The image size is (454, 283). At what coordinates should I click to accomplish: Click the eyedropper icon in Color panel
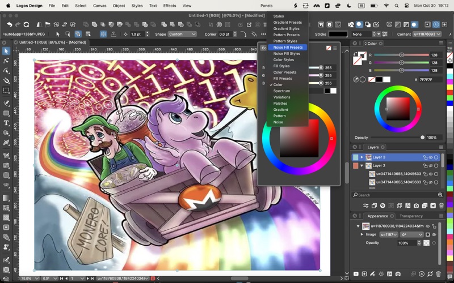tap(356, 79)
